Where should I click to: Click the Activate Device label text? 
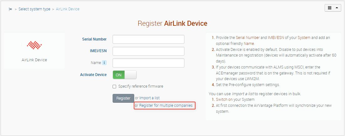(x=93, y=75)
